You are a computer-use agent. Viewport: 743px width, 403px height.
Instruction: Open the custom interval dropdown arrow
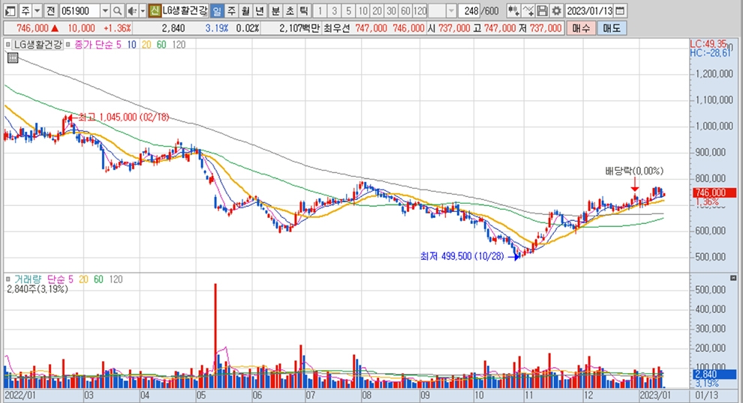[451, 10]
